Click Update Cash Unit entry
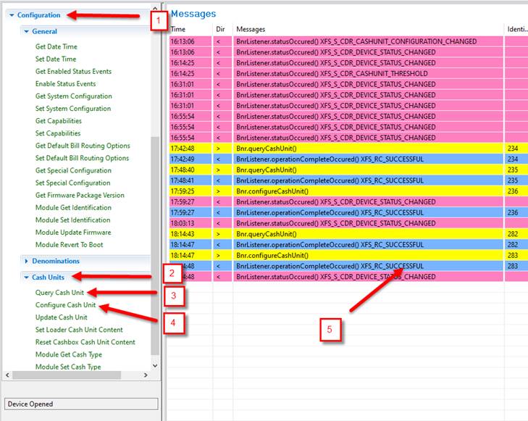This screenshot has height=421, width=528. click(x=61, y=317)
